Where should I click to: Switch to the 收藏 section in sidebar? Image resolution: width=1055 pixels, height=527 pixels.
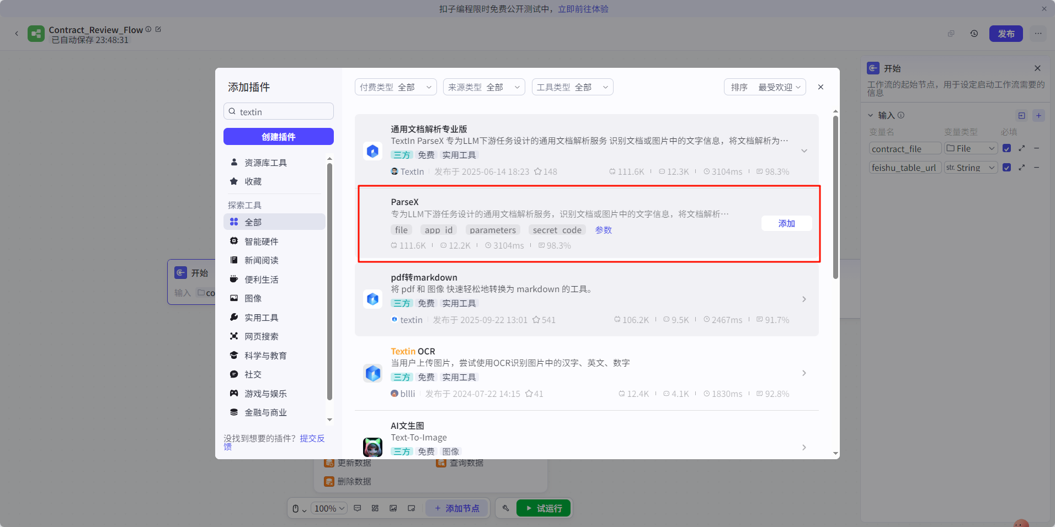(254, 181)
